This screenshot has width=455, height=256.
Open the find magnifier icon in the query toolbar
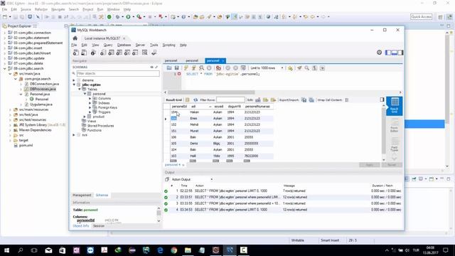click(306, 68)
